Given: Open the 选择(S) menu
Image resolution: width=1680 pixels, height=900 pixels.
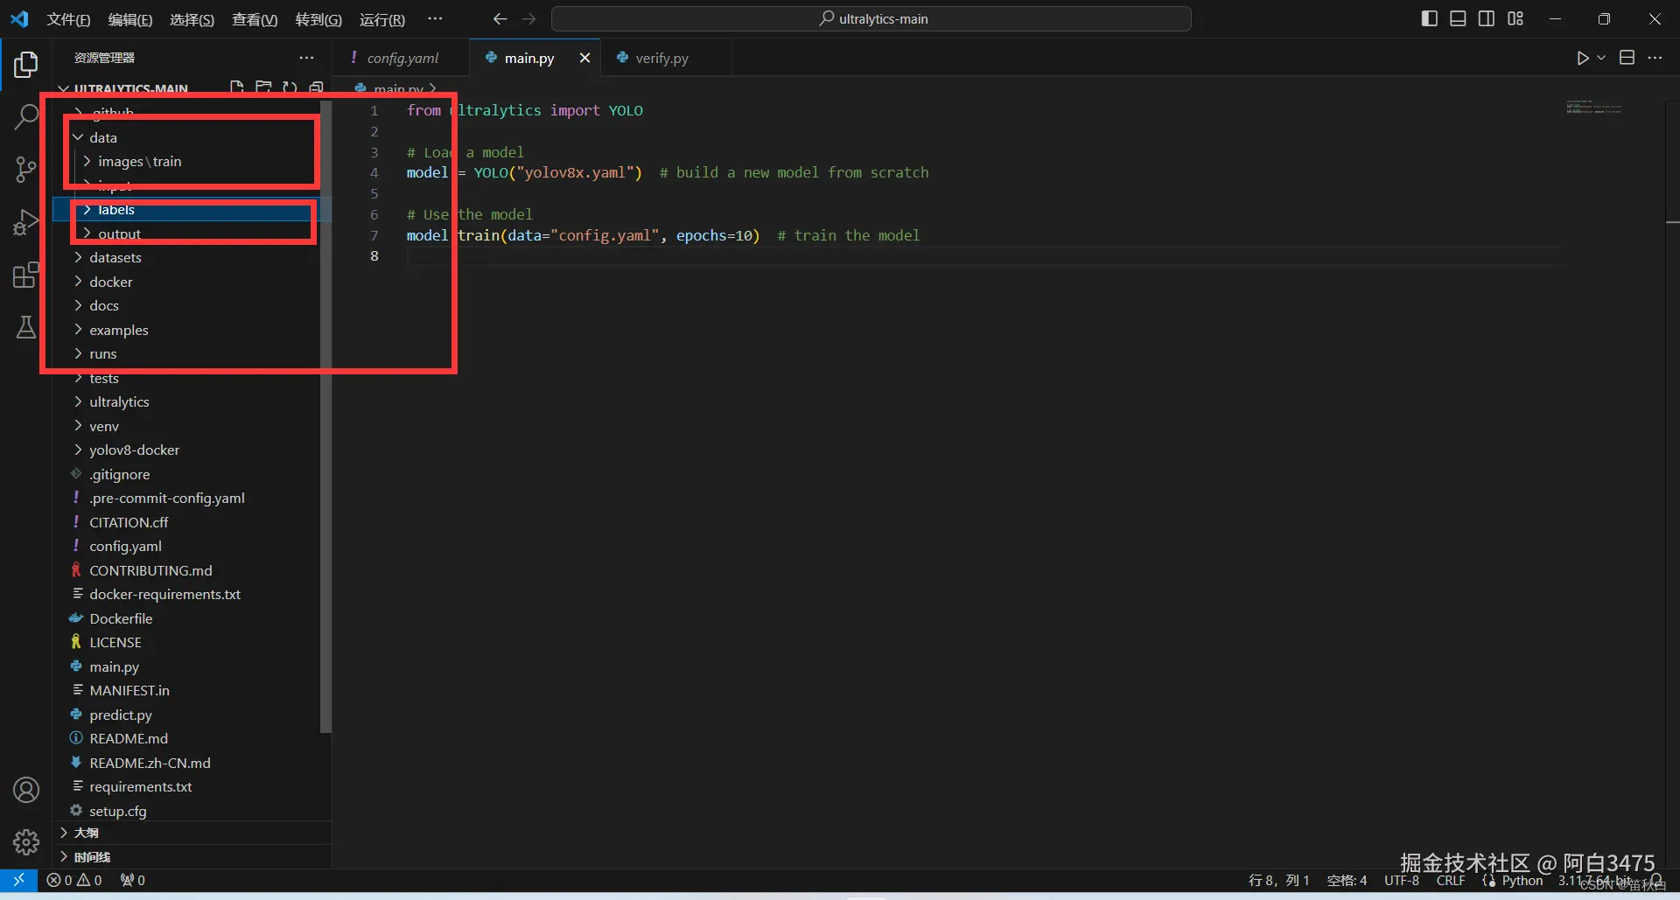Looking at the screenshot, I should pos(192,19).
